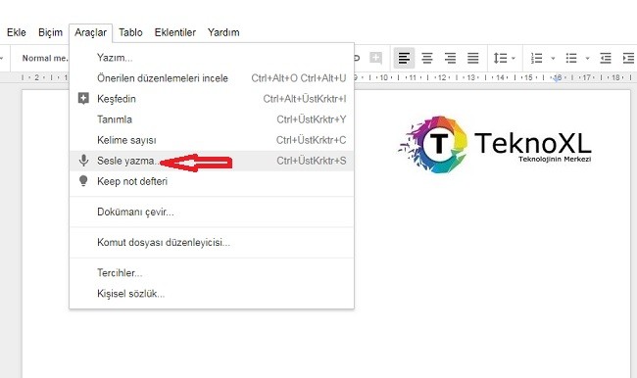Decrease paragraph indent
This screenshot has width=637, height=378.
pos(606,58)
